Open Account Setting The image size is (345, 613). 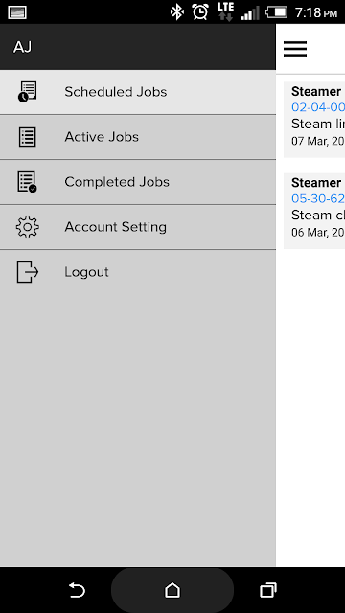(x=138, y=227)
